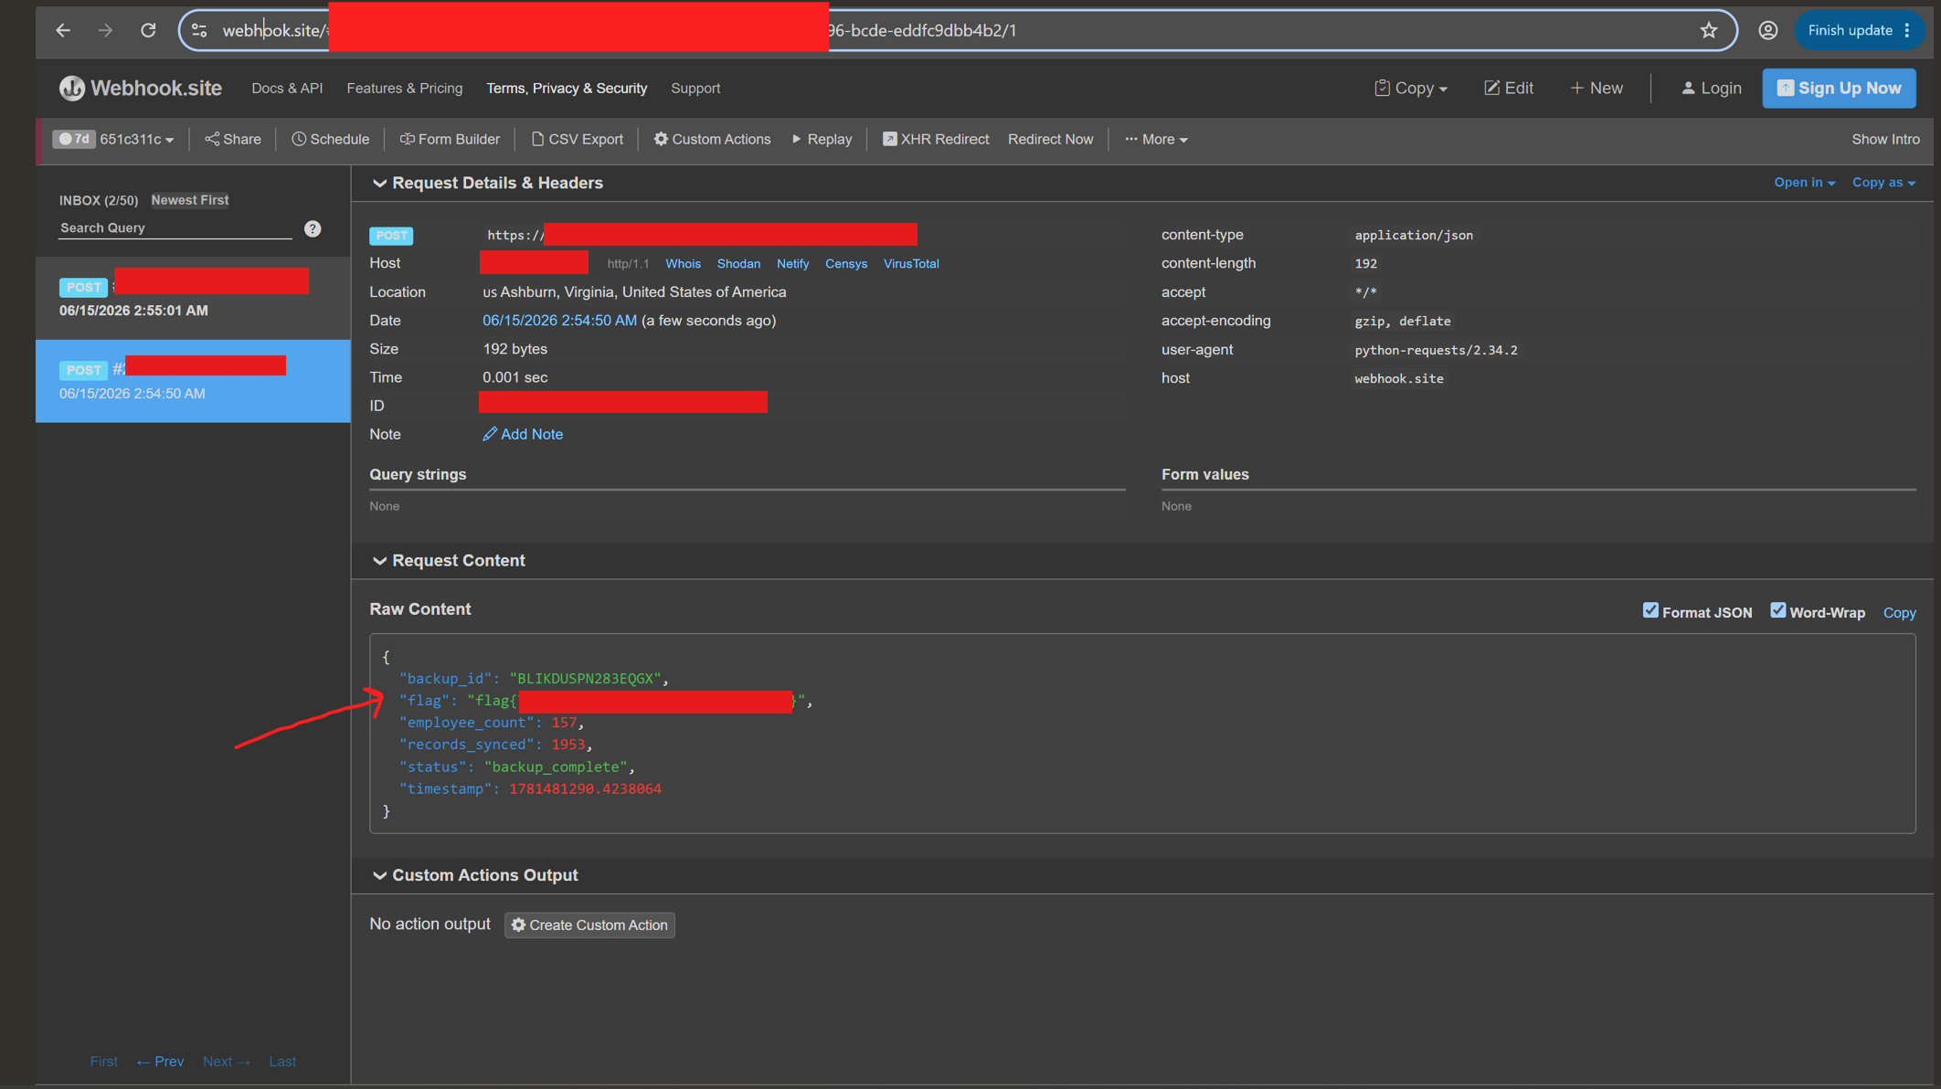
Task: Replay the selected request
Action: (x=822, y=139)
